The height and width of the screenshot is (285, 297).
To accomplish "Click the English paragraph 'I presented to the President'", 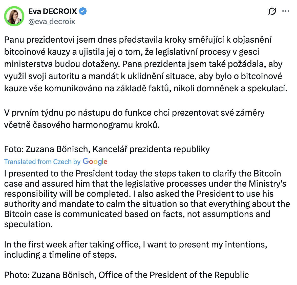I will (x=147, y=199).
